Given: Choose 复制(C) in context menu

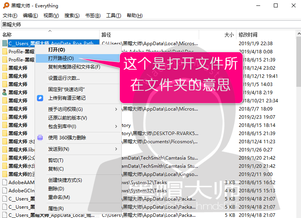Looking at the screenshot, I should [77, 169].
